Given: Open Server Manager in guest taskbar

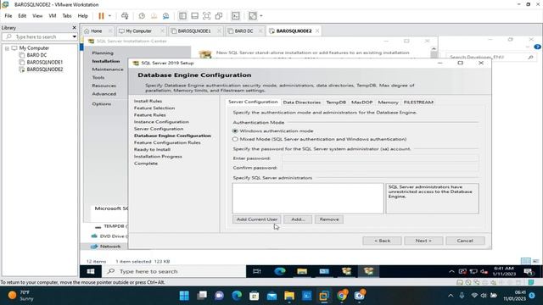Looking at the screenshot, I should point(324,271).
